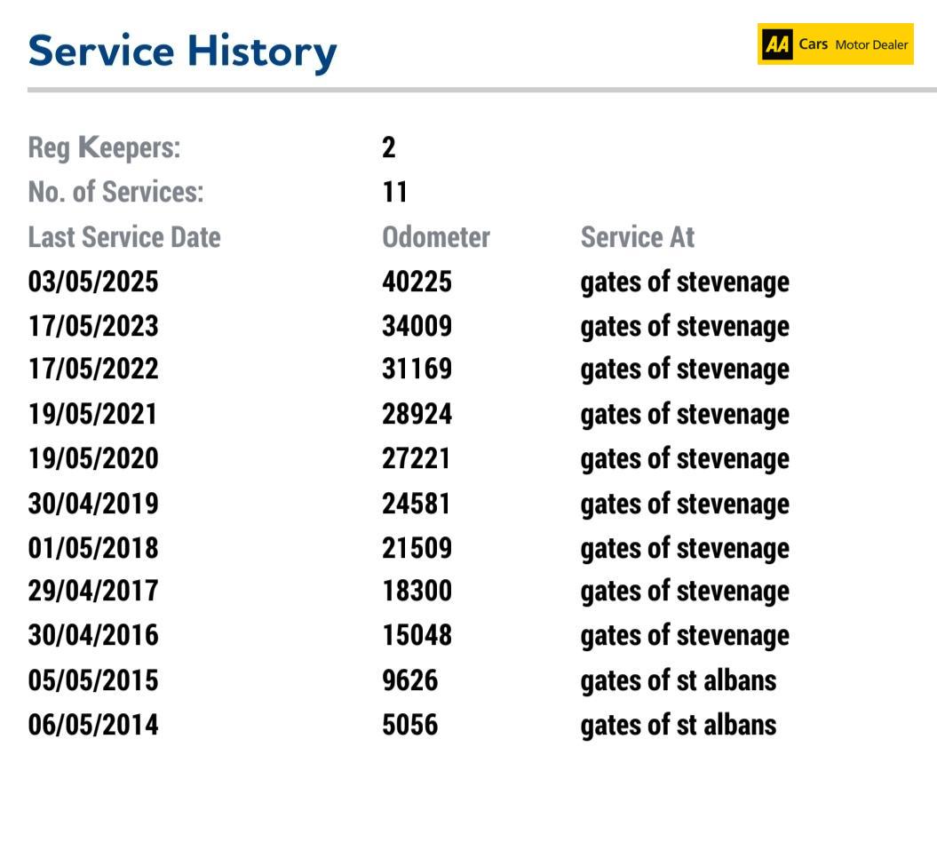Select the 17/05/2023 service date entry
This screenshot has height=858, width=937.
93,326
